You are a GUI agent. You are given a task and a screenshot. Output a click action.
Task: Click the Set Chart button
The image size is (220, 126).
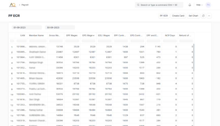click(193, 16)
